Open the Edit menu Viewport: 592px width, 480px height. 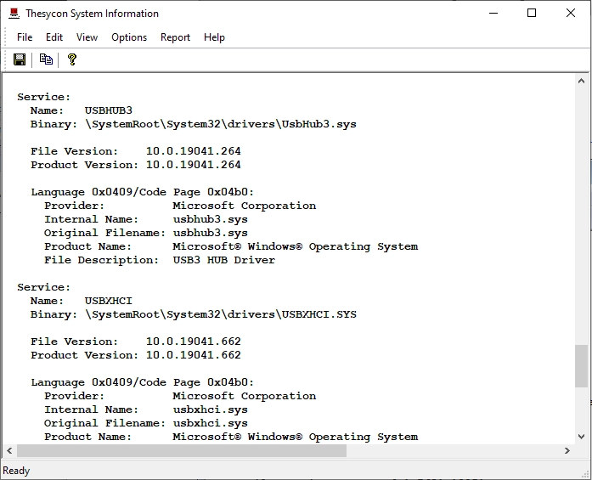click(54, 37)
